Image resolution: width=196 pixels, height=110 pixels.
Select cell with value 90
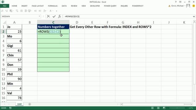(14, 79)
